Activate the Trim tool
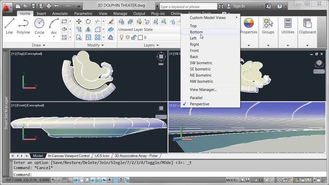Image resolution: width=329 pixels, height=185 pixels. 97,22
